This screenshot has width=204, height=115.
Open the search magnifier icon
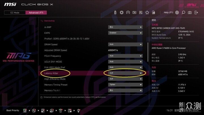[x=183, y=12]
